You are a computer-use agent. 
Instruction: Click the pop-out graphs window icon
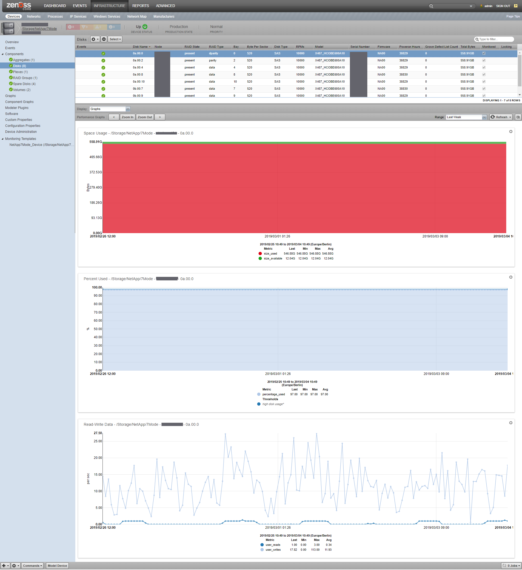[x=518, y=117]
